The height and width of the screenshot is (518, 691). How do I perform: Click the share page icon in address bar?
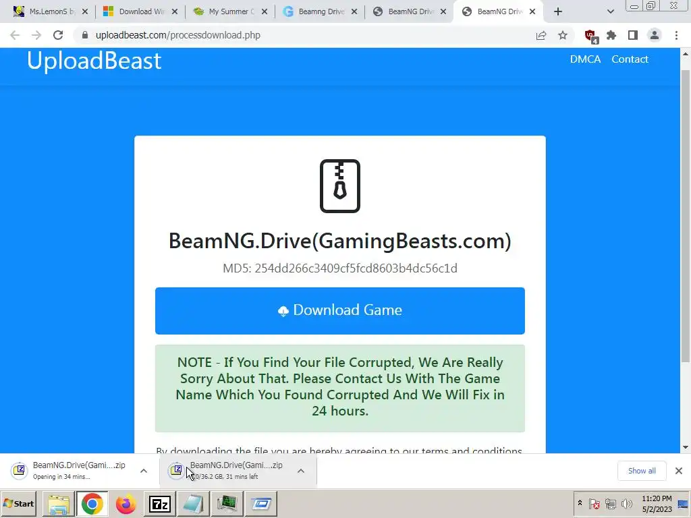(x=541, y=35)
